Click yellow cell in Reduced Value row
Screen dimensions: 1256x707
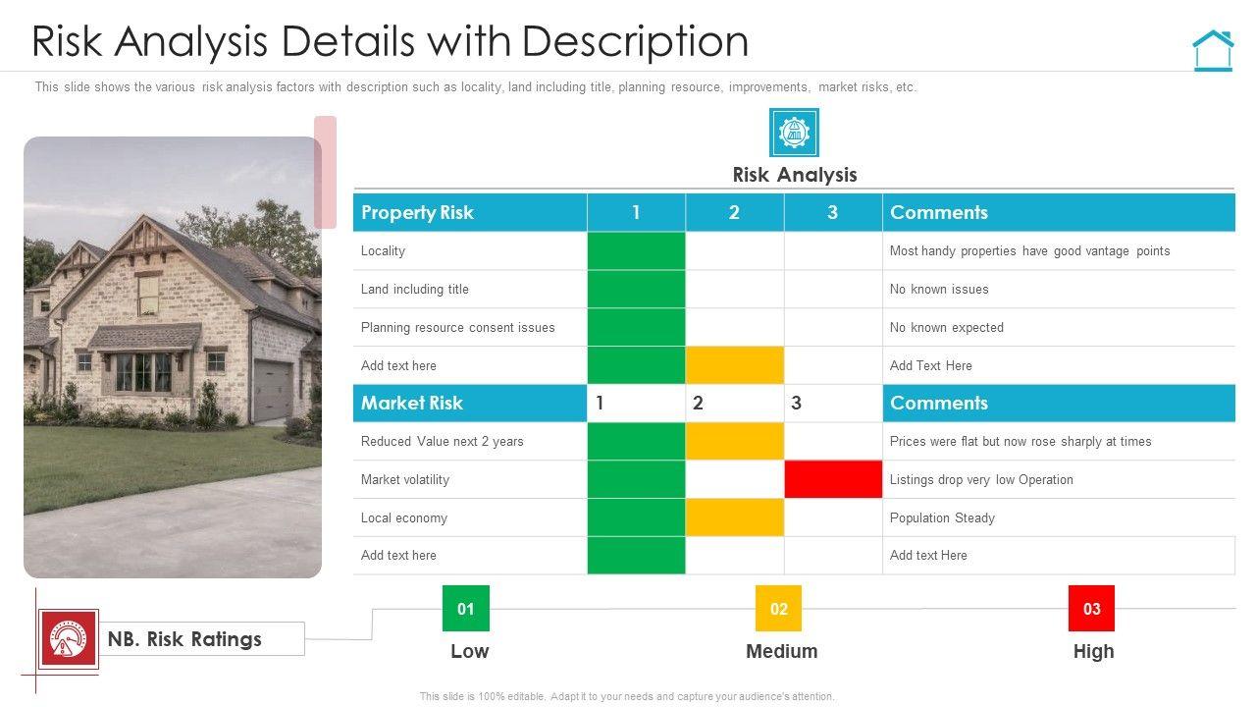pyautogui.click(x=734, y=441)
